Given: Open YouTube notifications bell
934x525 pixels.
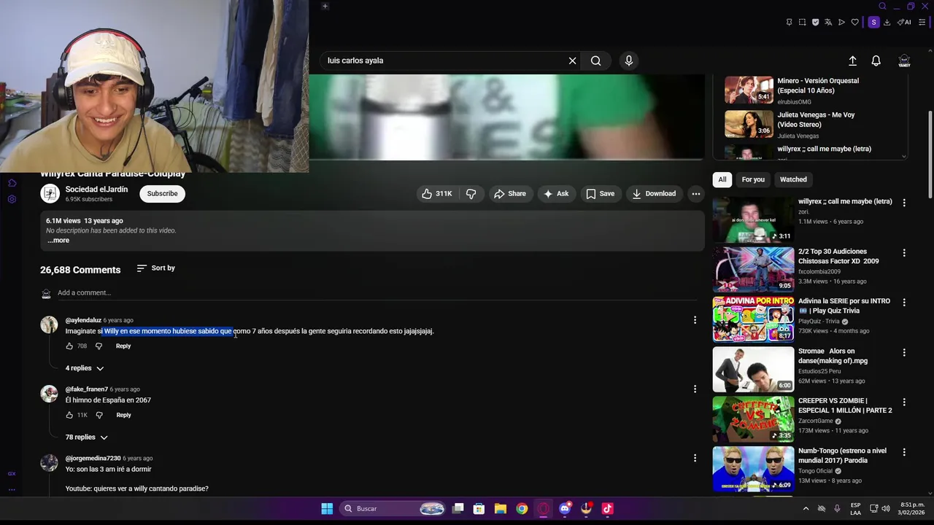Looking at the screenshot, I should [x=876, y=61].
